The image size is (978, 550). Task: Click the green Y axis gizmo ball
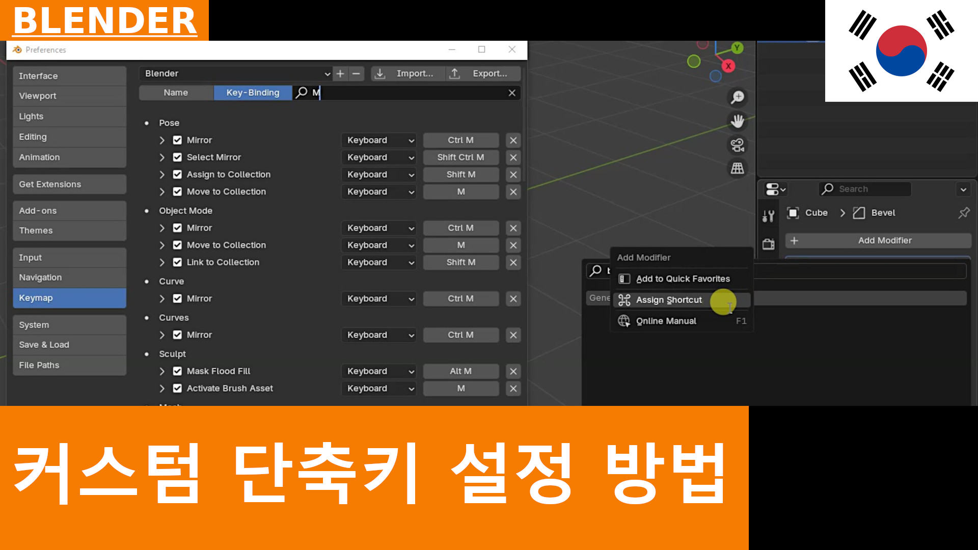[737, 48]
